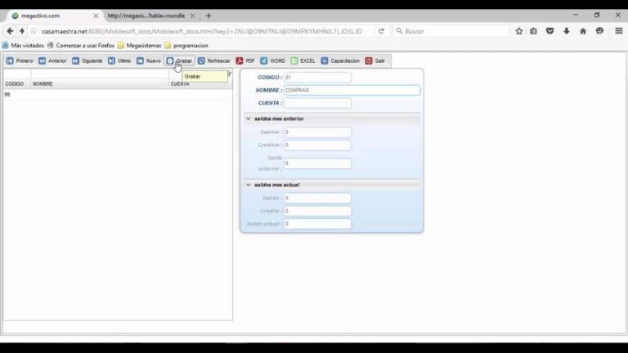Open the Megasistemas bookmark folder

coord(140,46)
